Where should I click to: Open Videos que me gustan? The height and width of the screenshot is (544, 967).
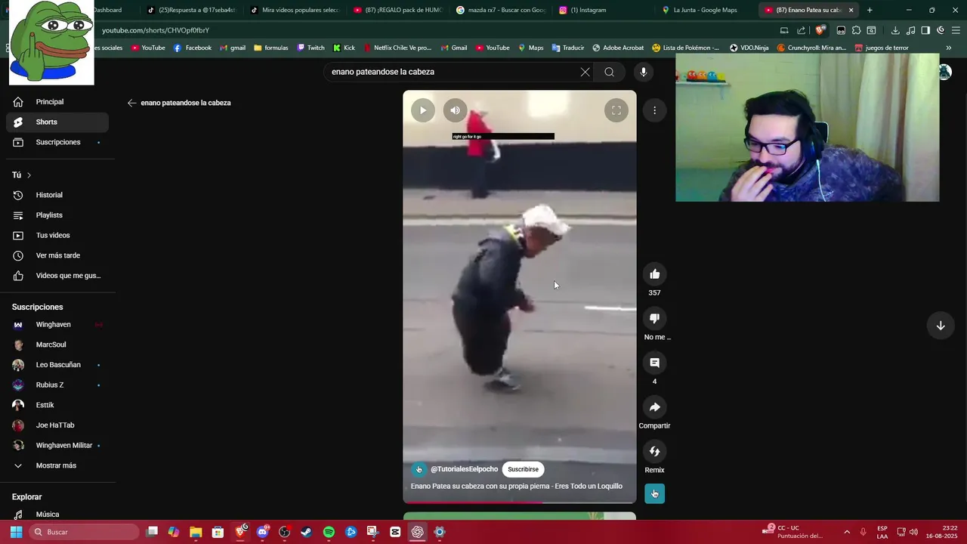click(57, 276)
